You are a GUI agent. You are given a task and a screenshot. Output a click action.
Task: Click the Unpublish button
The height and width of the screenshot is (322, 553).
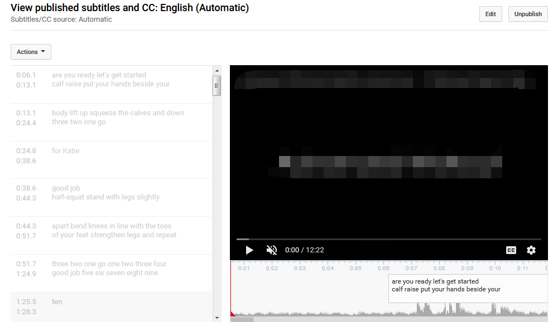coord(528,14)
